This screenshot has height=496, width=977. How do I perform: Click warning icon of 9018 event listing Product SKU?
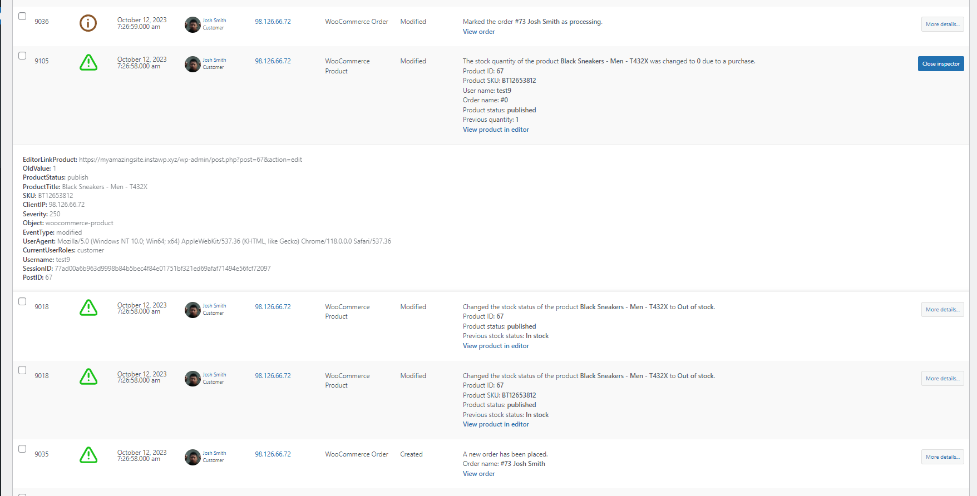pos(88,377)
